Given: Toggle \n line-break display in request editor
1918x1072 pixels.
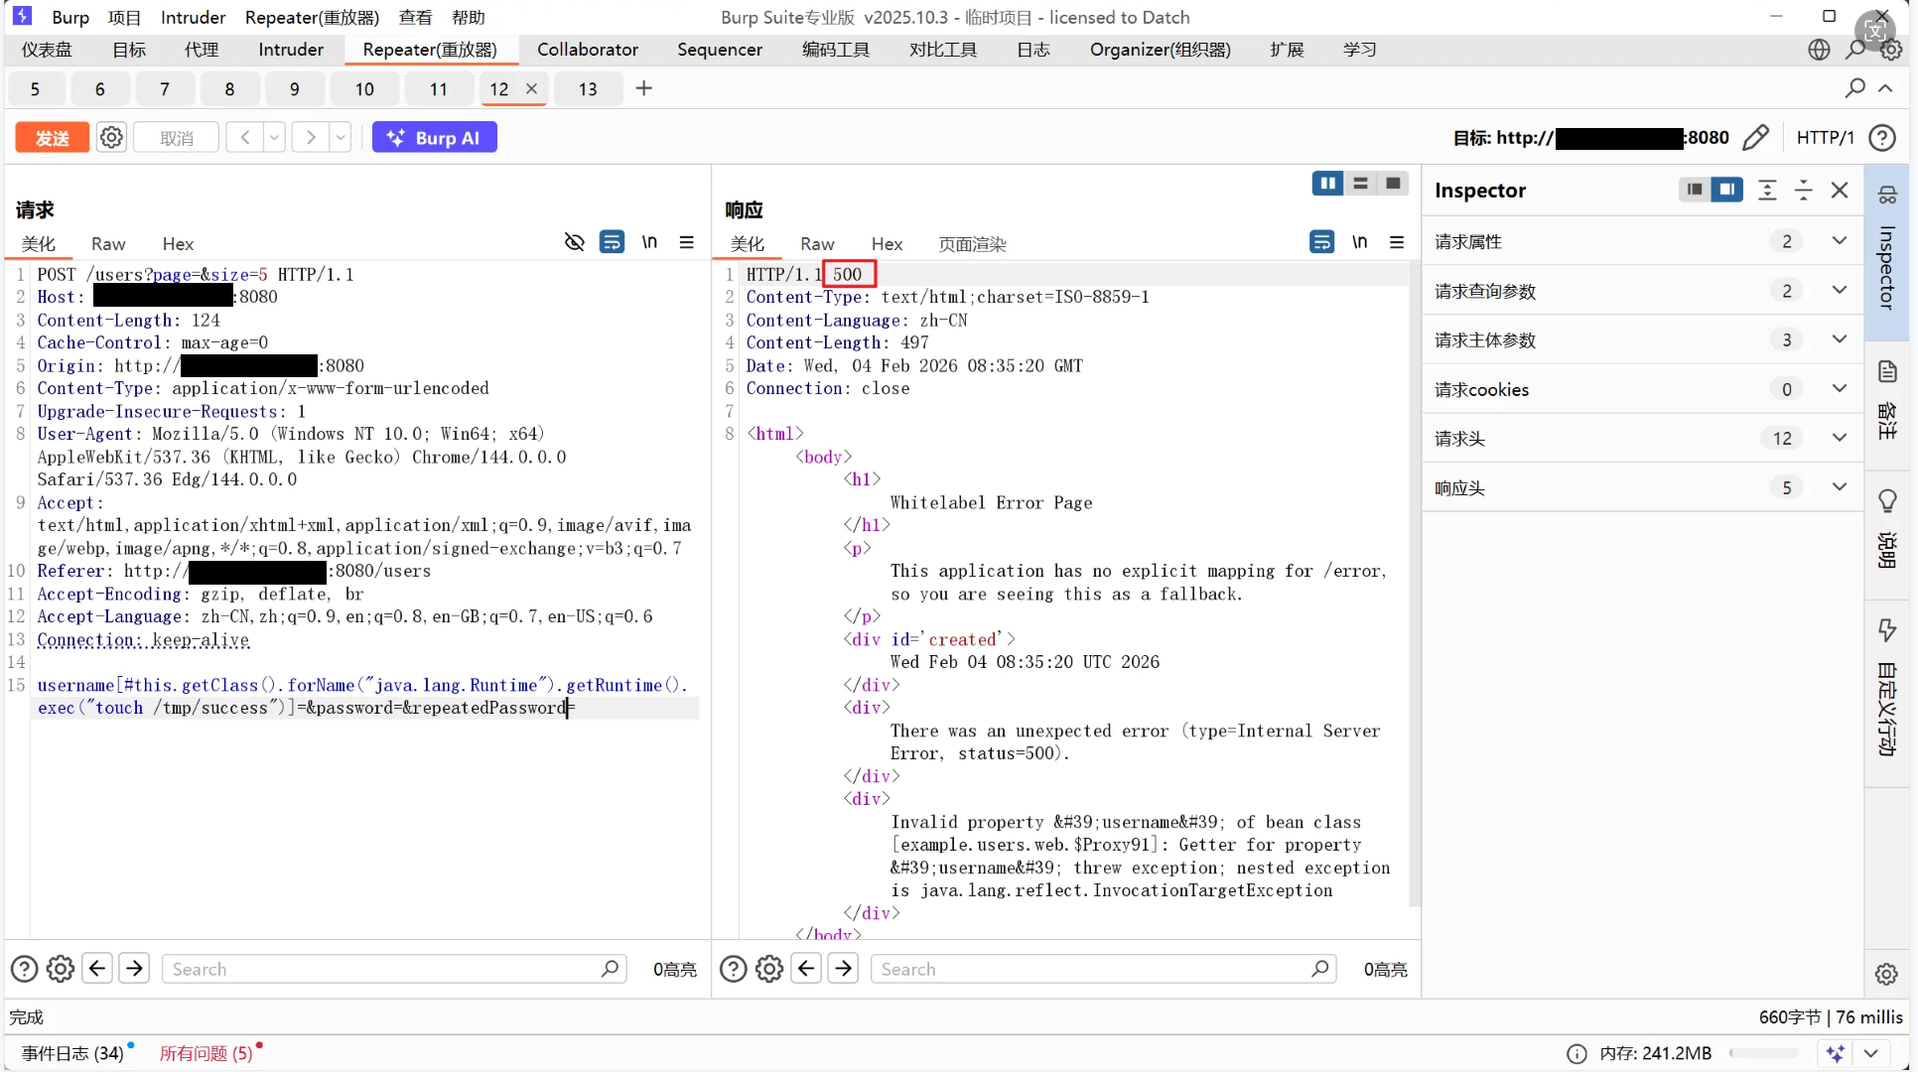Looking at the screenshot, I should pos(649,242).
